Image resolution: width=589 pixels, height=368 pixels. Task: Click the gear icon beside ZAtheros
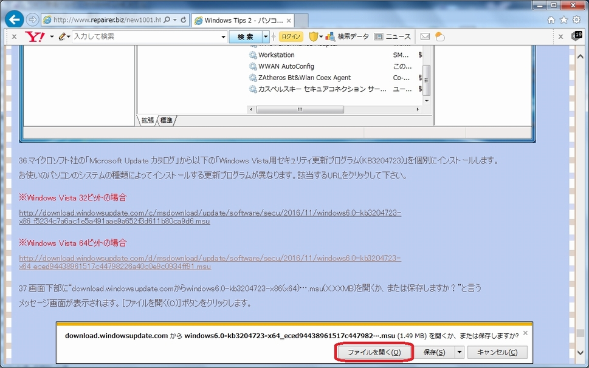(x=253, y=78)
